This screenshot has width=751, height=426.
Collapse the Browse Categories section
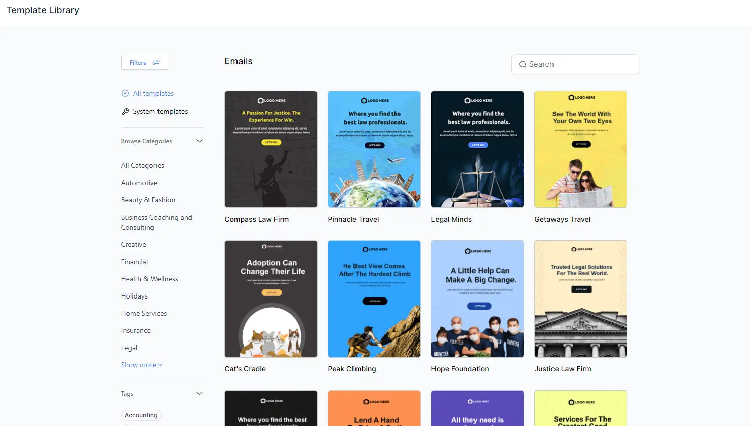coord(199,141)
